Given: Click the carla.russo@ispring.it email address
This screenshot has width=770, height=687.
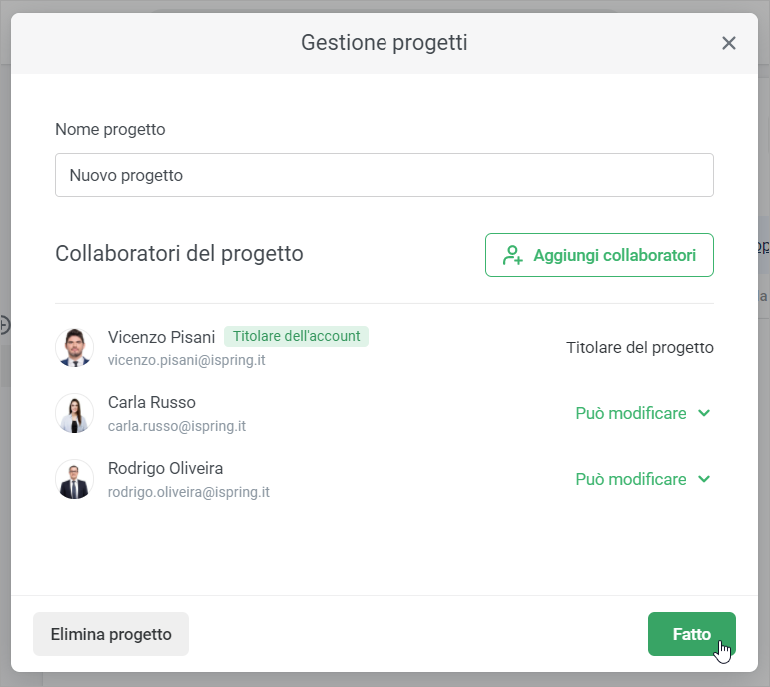Looking at the screenshot, I should click(177, 426).
